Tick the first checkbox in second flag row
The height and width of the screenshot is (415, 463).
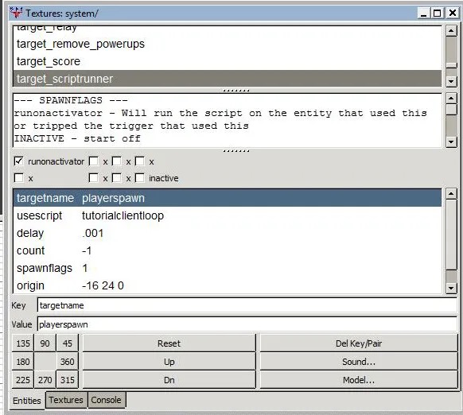[18, 178]
